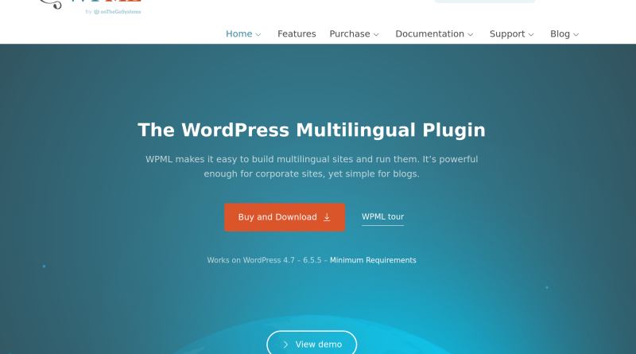This screenshot has height=354, width=636.
Task: Expand the Support dropdown chevron
Action: tap(531, 35)
